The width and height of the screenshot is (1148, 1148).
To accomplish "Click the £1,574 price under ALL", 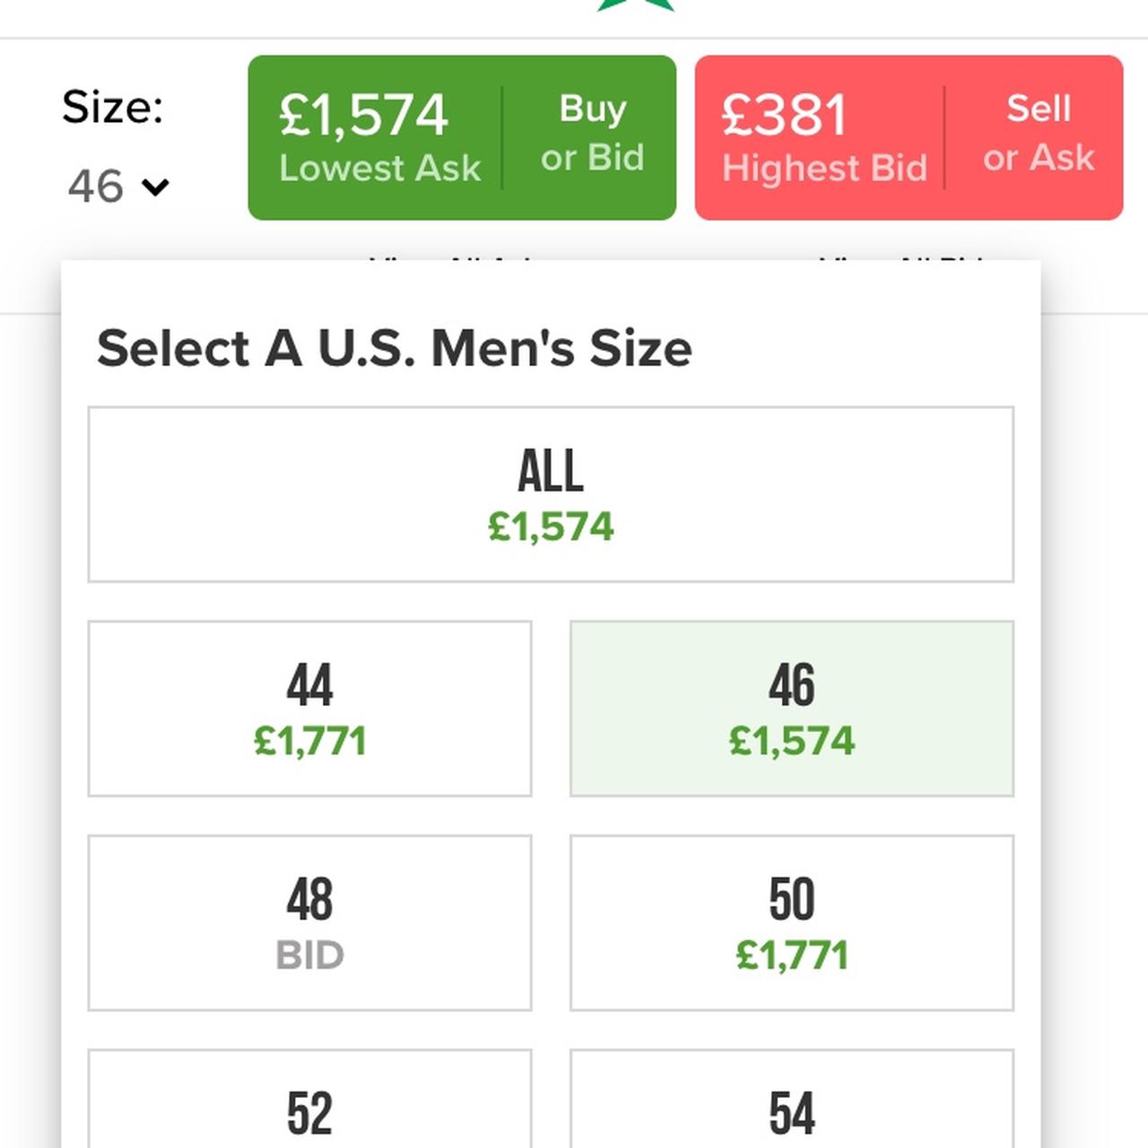I will pyautogui.click(x=551, y=526).
